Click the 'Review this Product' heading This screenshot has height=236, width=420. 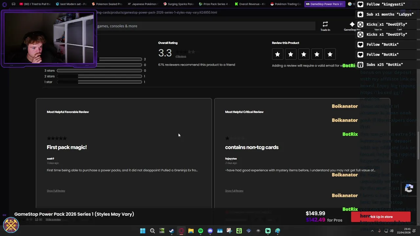[x=285, y=43]
